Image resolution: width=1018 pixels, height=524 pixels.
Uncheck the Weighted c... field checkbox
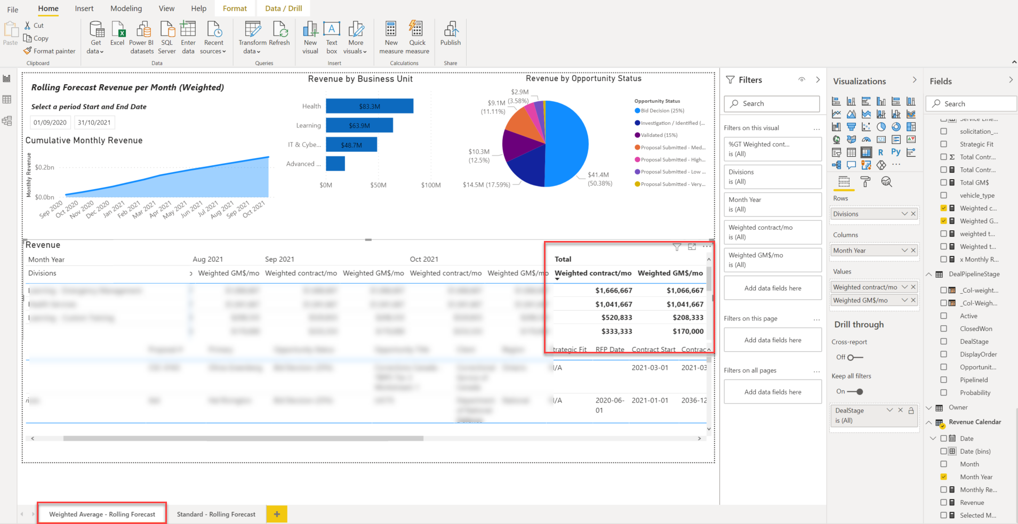pyautogui.click(x=943, y=208)
